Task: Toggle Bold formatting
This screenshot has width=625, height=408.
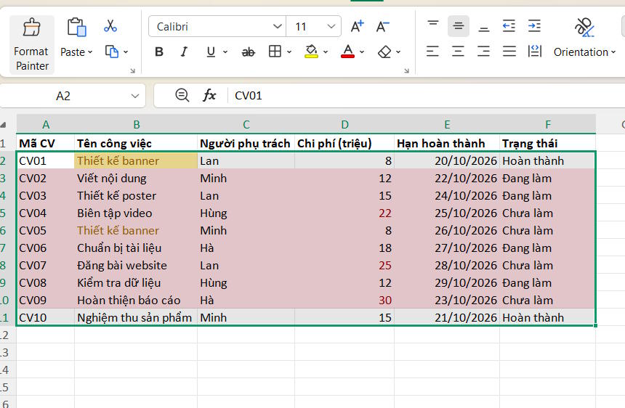Action: [x=159, y=52]
